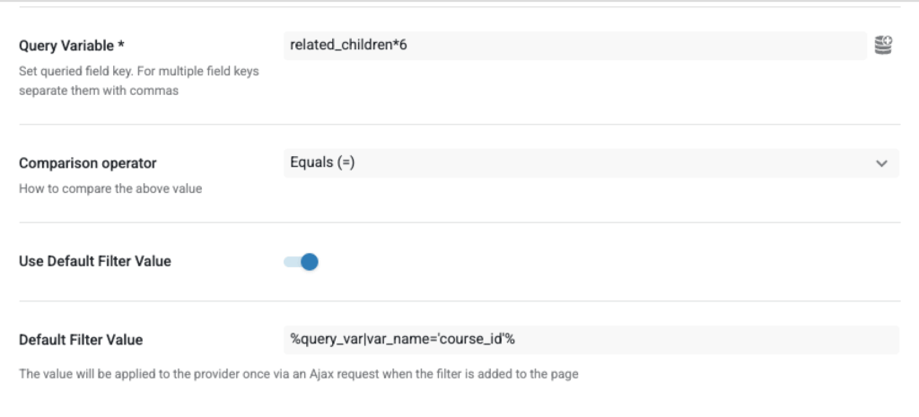Click empty area right of Query Variable value
Viewport: 919px width, 417px height.
pyautogui.click(x=673, y=45)
